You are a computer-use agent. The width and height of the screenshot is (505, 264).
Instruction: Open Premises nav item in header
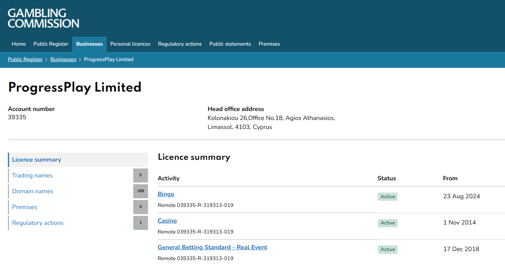(269, 44)
